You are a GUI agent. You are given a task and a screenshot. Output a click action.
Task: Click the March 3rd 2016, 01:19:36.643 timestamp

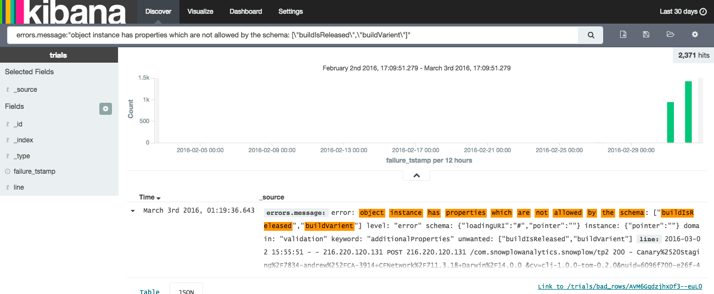click(199, 210)
